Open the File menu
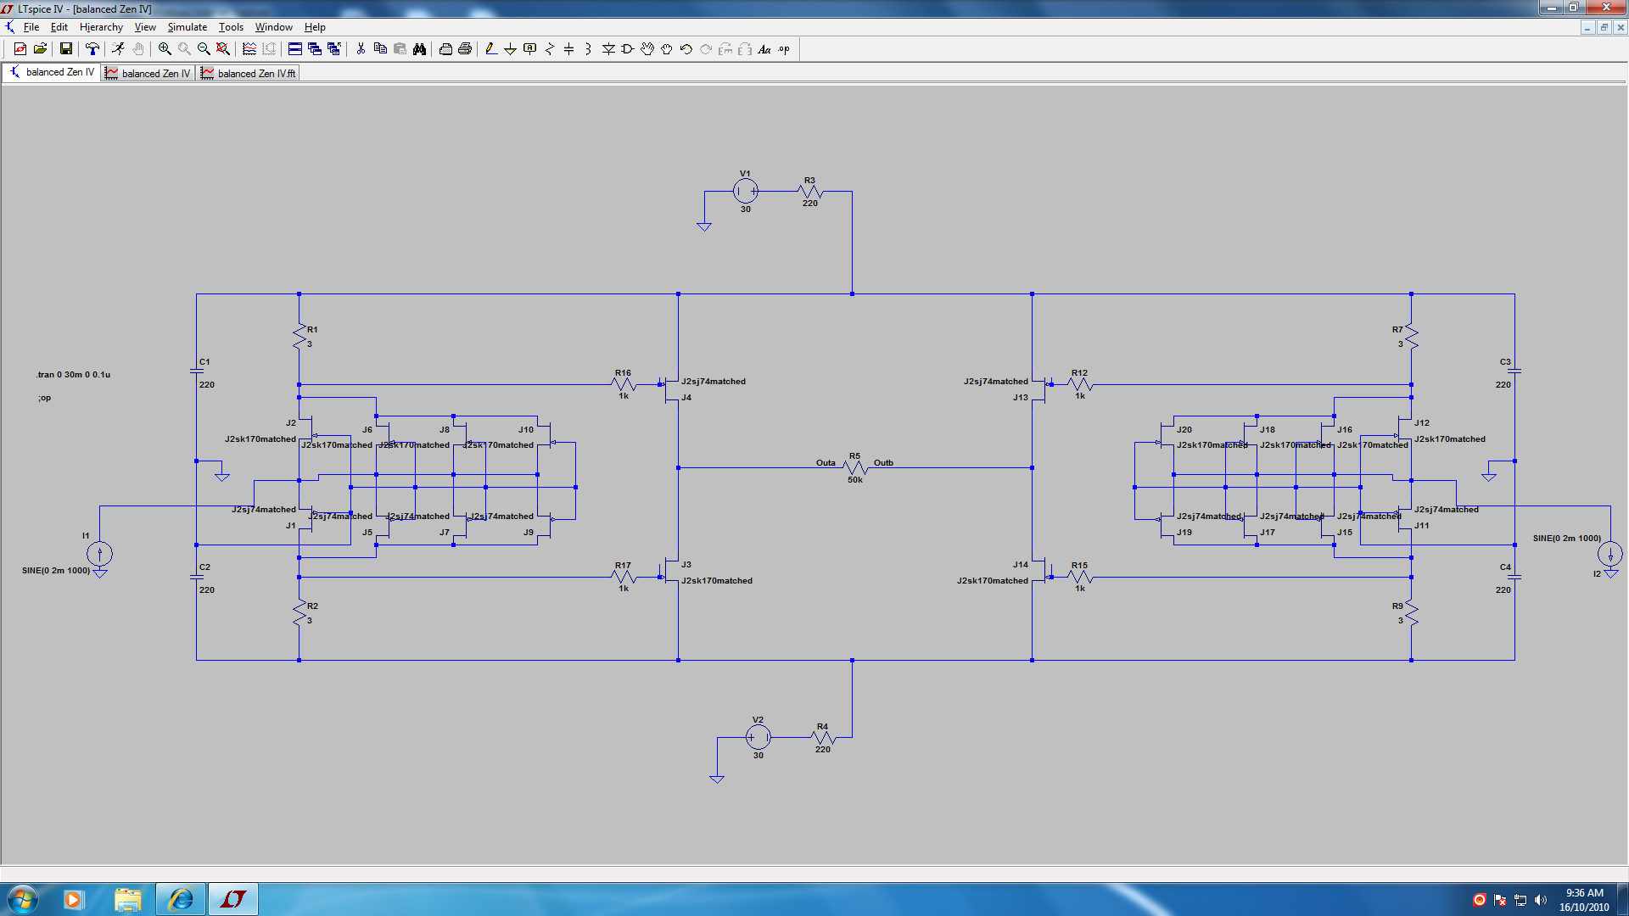1629x916 pixels. coord(31,27)
